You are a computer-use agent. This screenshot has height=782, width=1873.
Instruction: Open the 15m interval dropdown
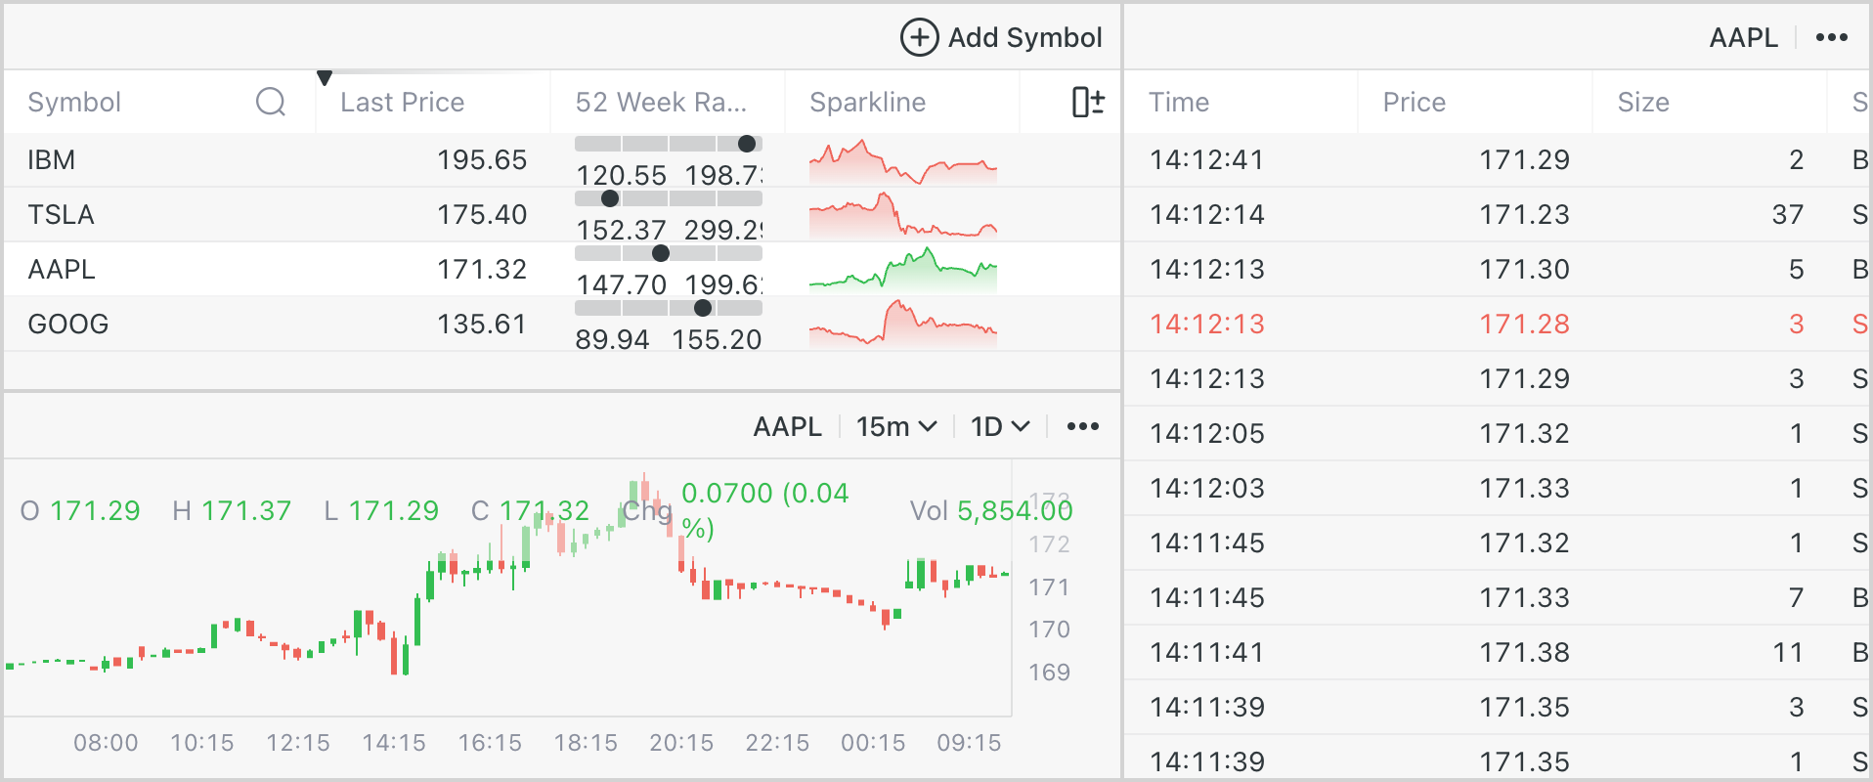[896, 426]
